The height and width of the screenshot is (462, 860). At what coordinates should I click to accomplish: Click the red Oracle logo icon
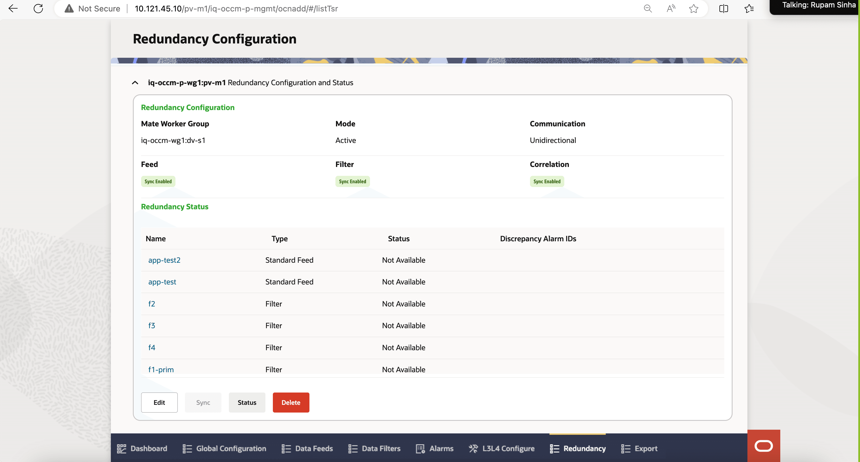pos(763,446)
